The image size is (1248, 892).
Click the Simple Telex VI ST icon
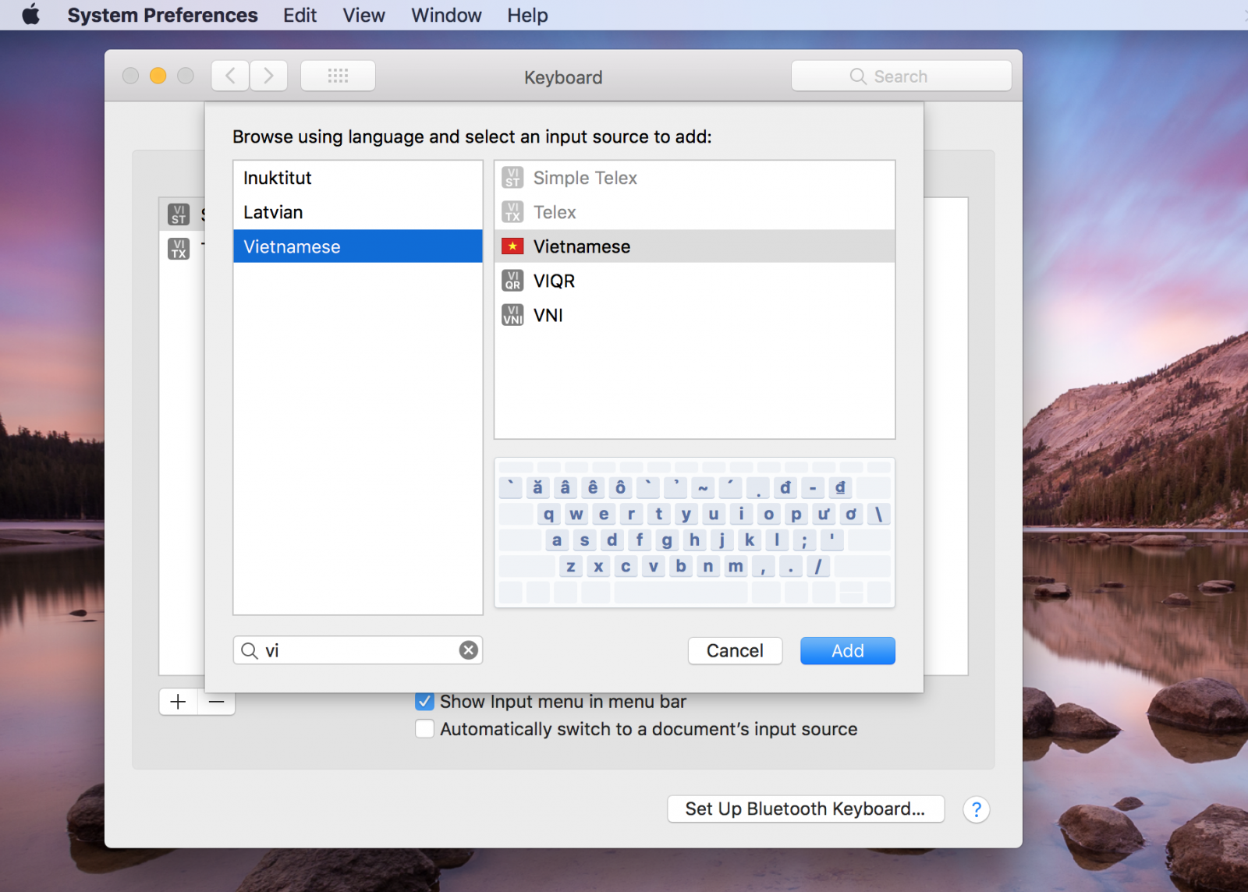click(512, 178)
